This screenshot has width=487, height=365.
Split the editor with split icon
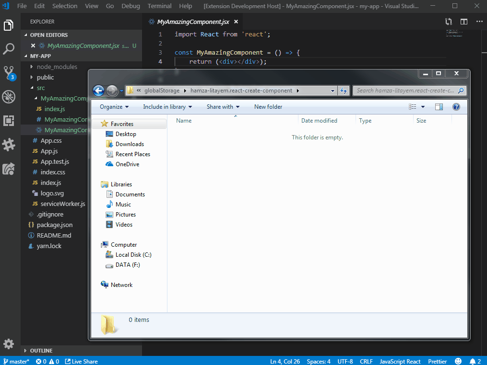click(x=464, y=22)
